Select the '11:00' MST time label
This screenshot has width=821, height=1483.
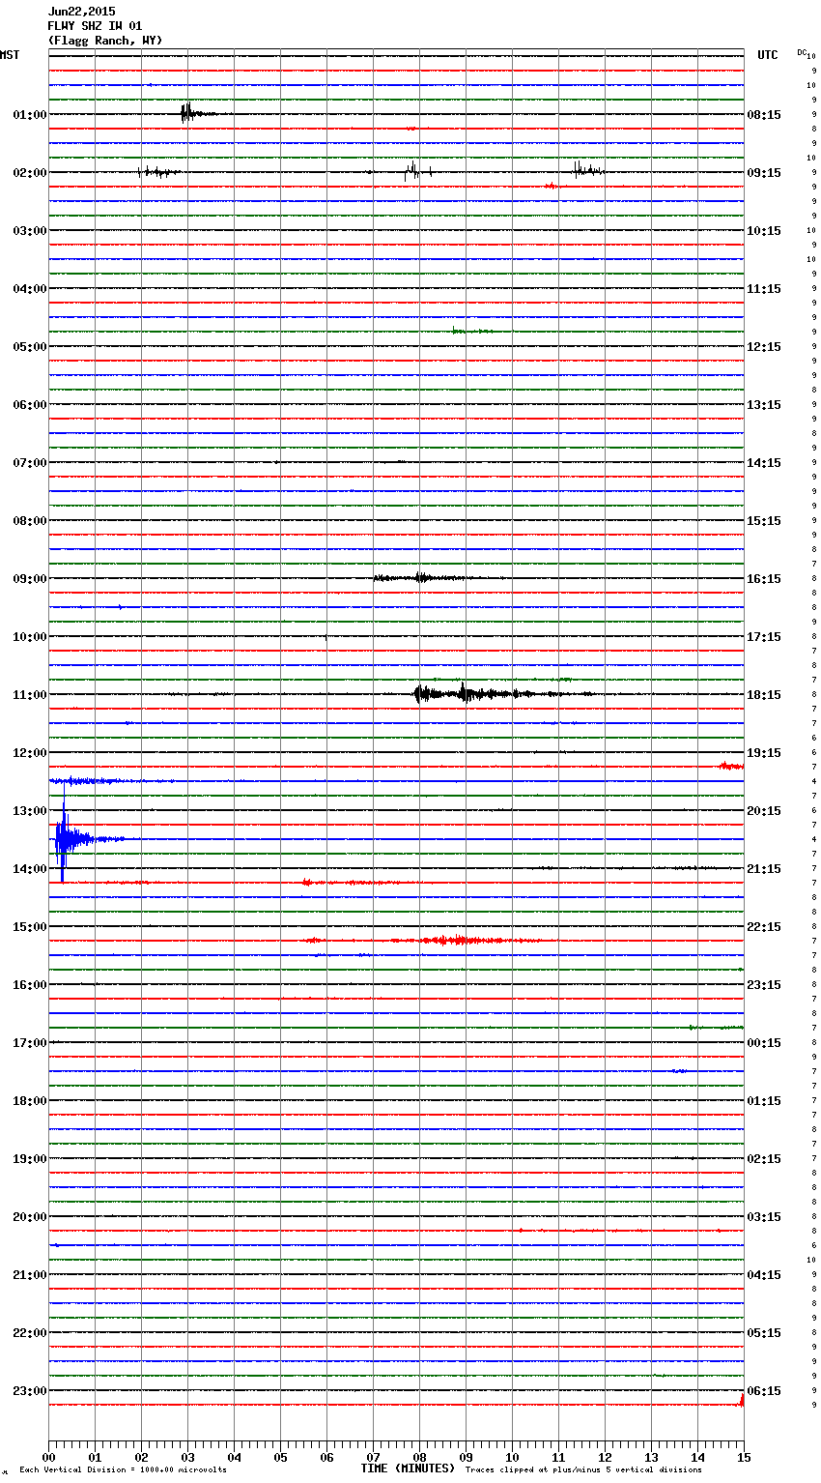30,695
